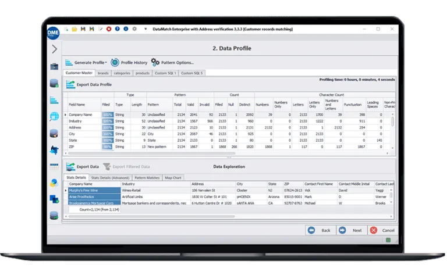
Task: Open the Generate Profile dropdown
Action: 86,62
